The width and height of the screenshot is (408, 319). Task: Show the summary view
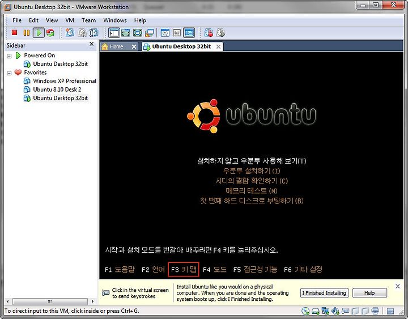(165, 33)
